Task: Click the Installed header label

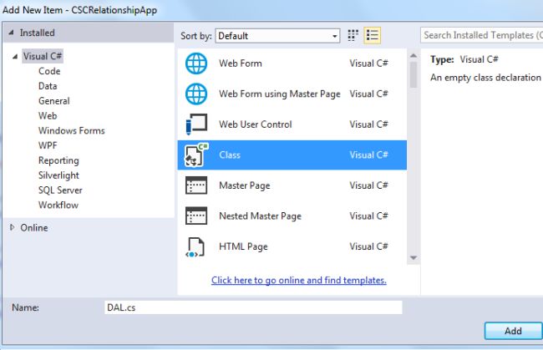Action: coord(37,33)
